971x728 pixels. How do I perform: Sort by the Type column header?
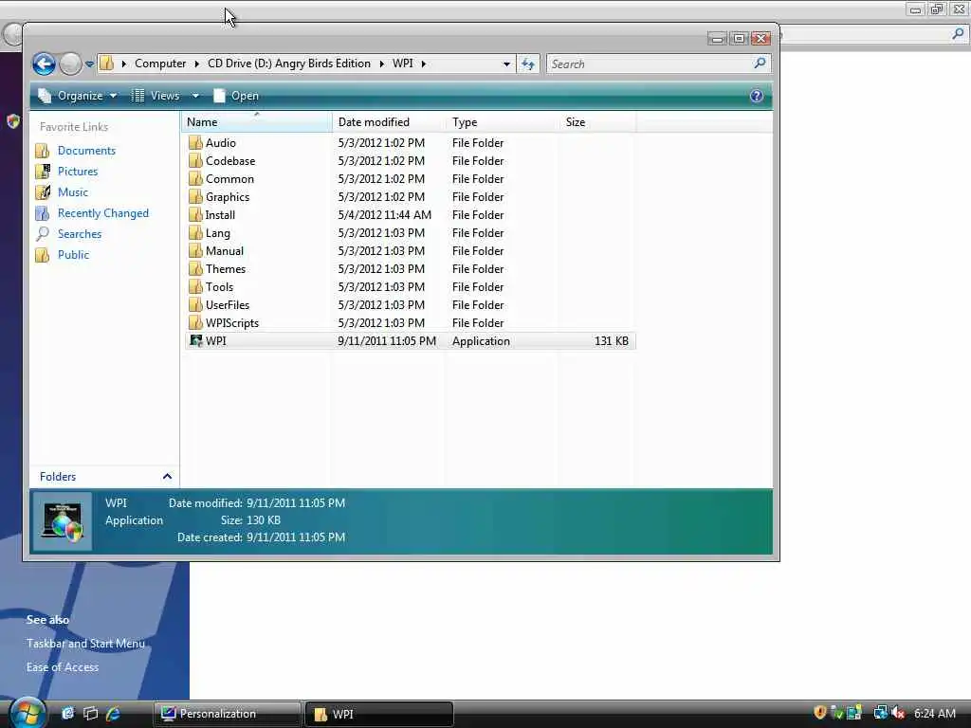pos(502,122)
